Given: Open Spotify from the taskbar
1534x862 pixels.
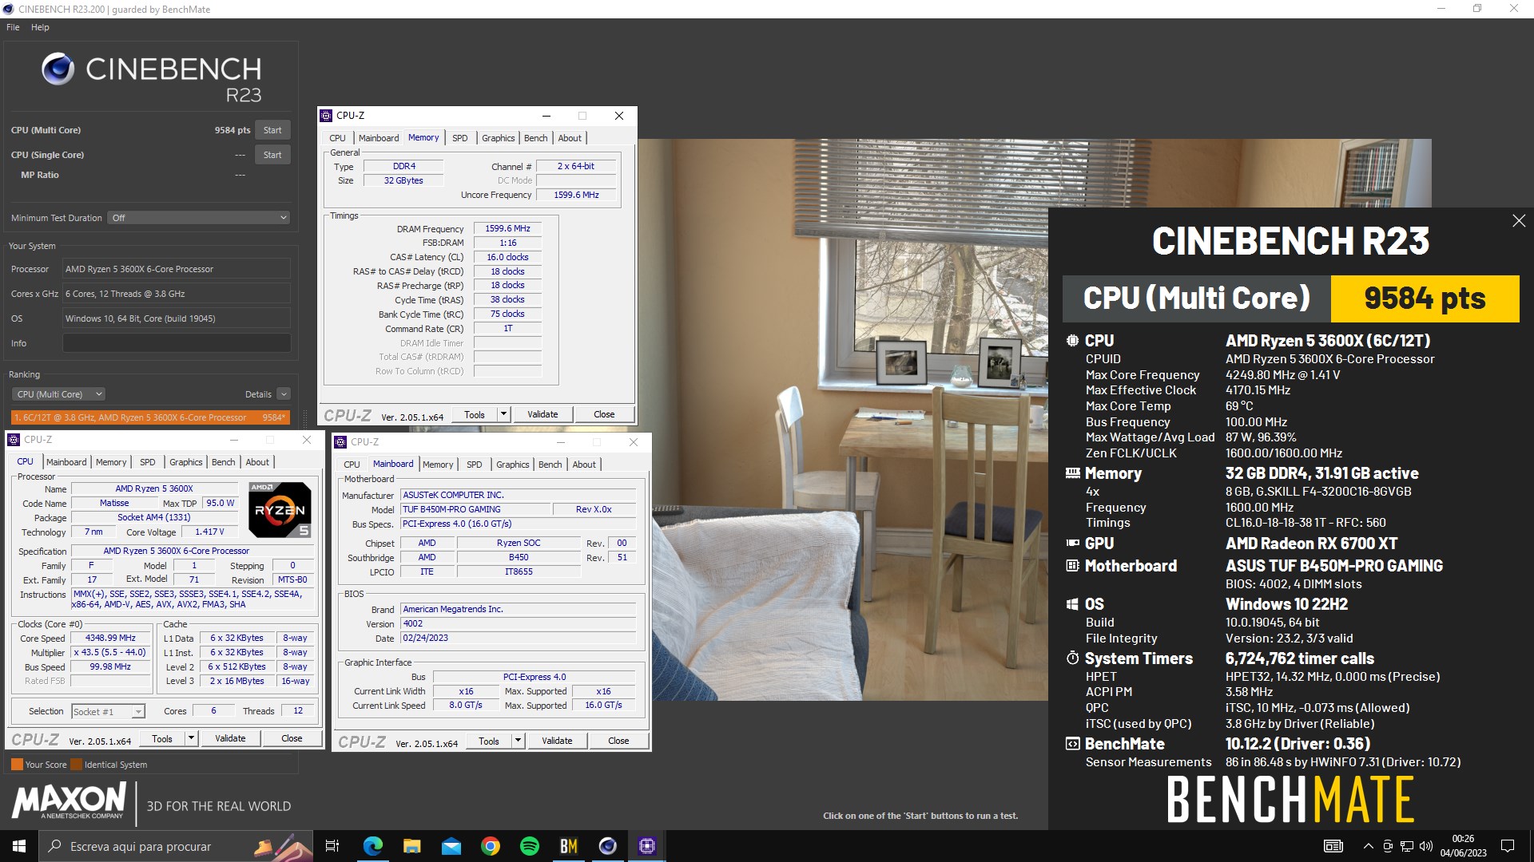Looking at the screenshot, I should click(x=530, y=846).
